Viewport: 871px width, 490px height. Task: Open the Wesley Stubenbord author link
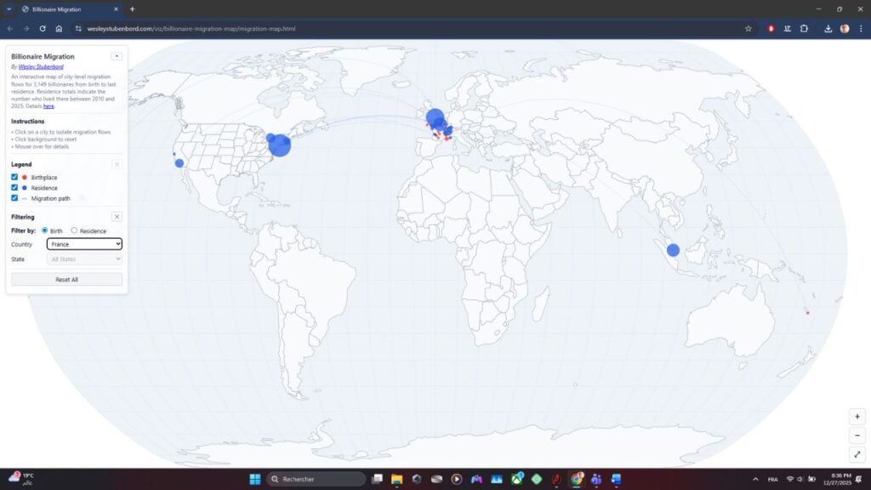41,66
